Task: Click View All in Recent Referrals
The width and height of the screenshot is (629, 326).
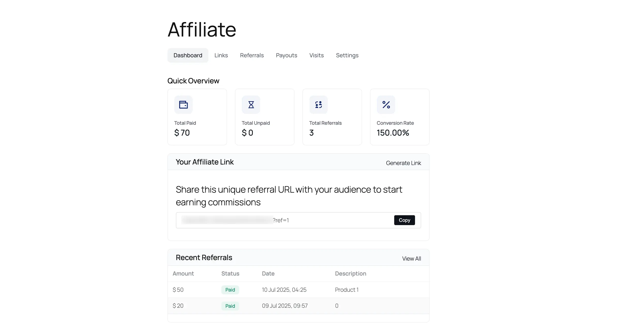Action: (411, 258)
